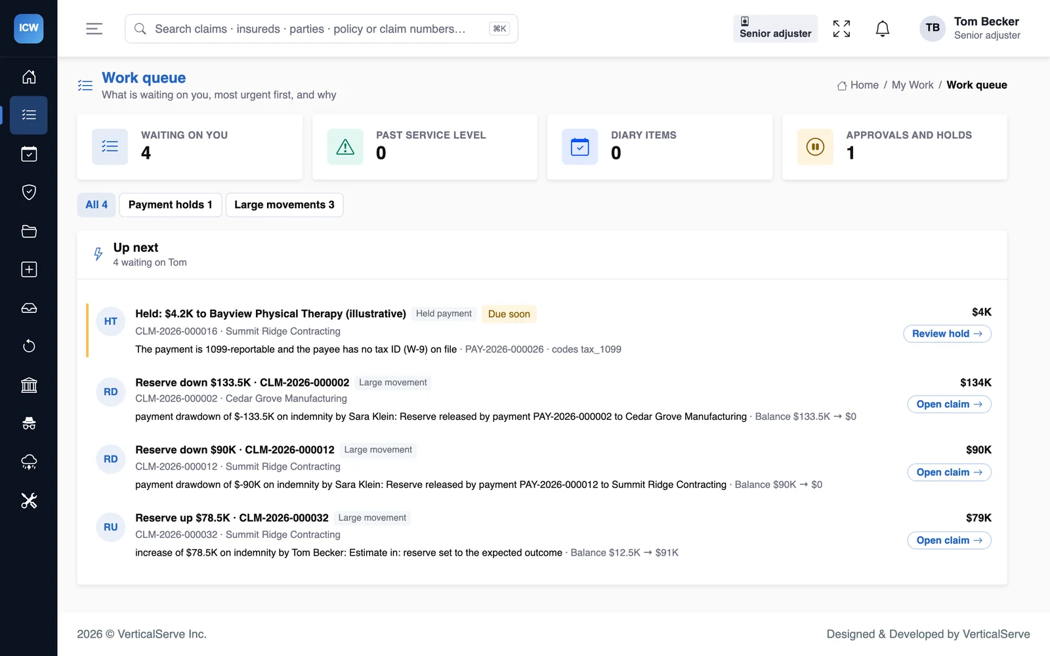This screenshot has width=1050, height=656.
Task: Open Tom Becker user profile menu
Action: (971, 28)
